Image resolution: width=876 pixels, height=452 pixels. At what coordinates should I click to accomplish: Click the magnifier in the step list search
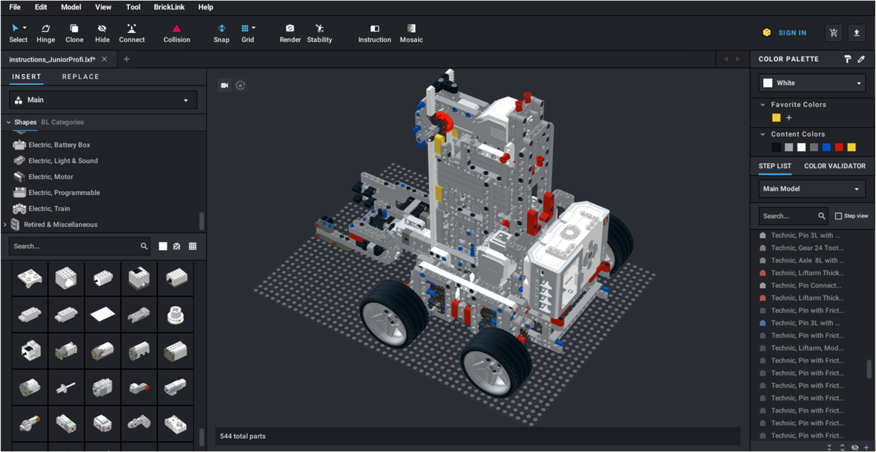(822, 216)
